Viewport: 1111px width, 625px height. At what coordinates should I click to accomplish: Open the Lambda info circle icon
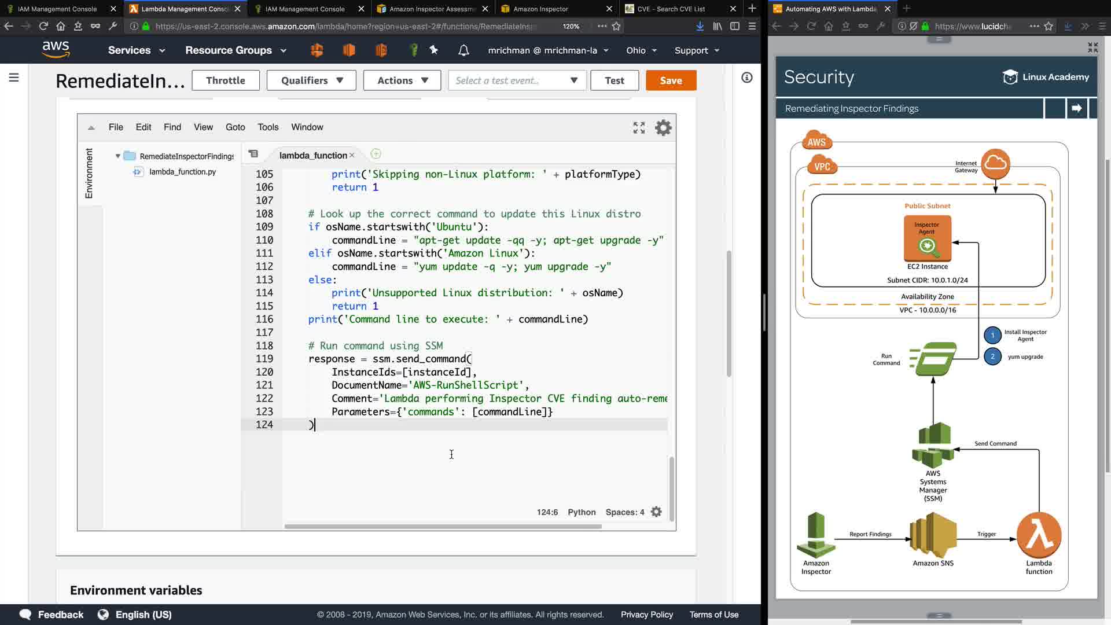[747, 78]
